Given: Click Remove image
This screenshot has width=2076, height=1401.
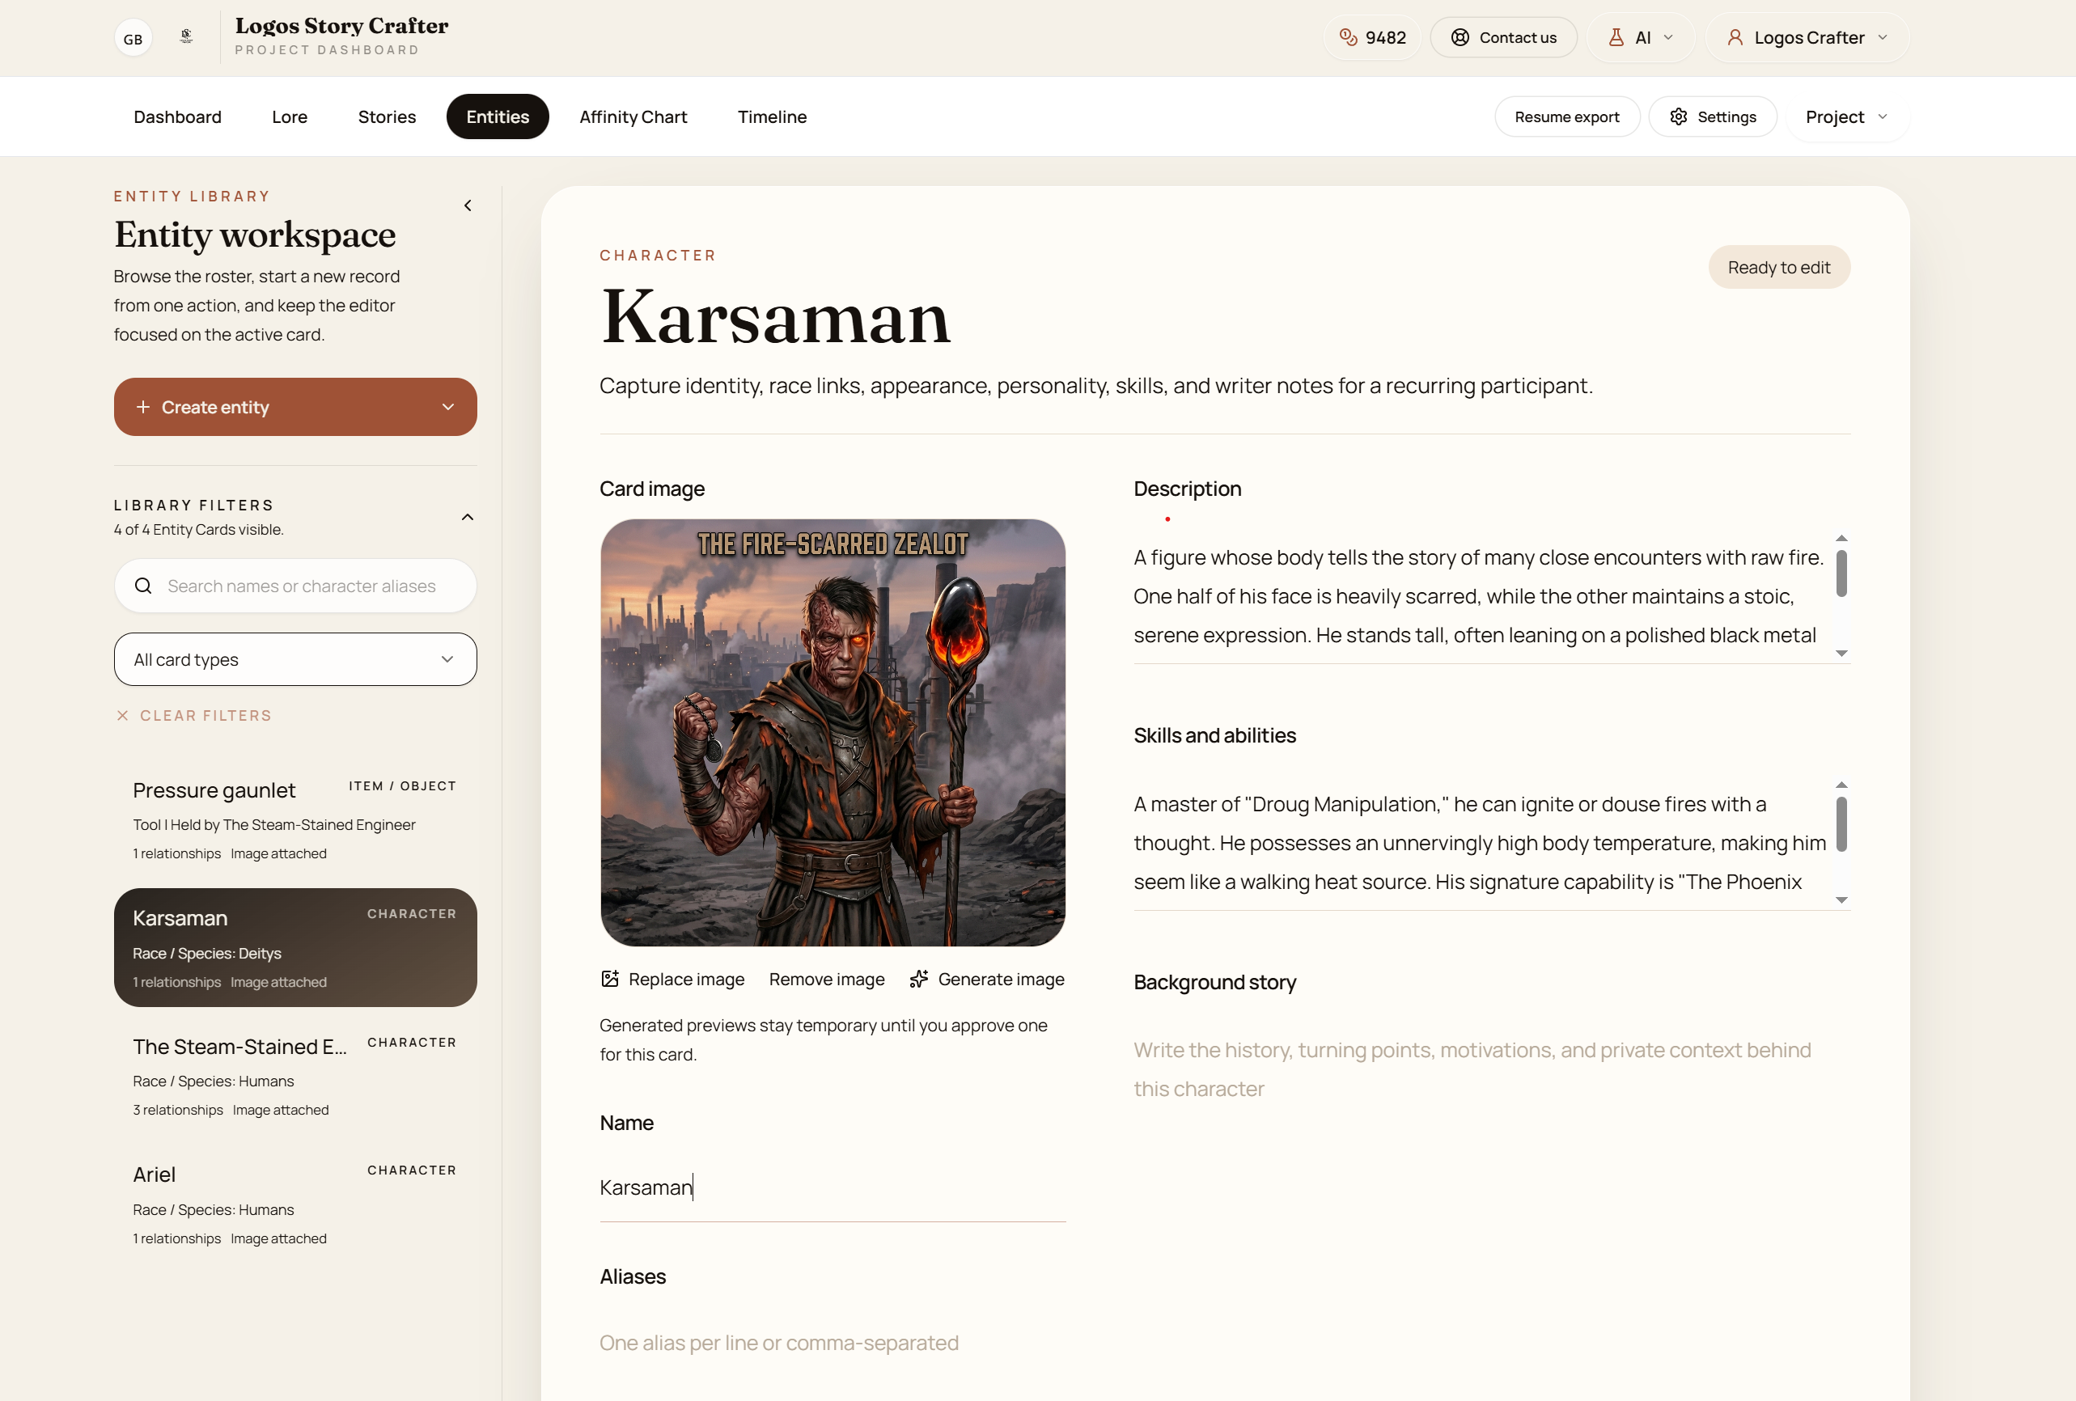Looking at the screenshot, I should [x=826, y=980].
